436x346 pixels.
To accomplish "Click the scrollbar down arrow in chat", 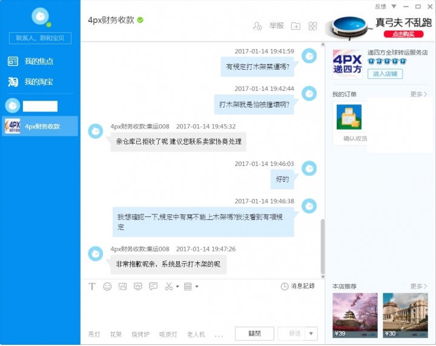I will click(323, 277).
